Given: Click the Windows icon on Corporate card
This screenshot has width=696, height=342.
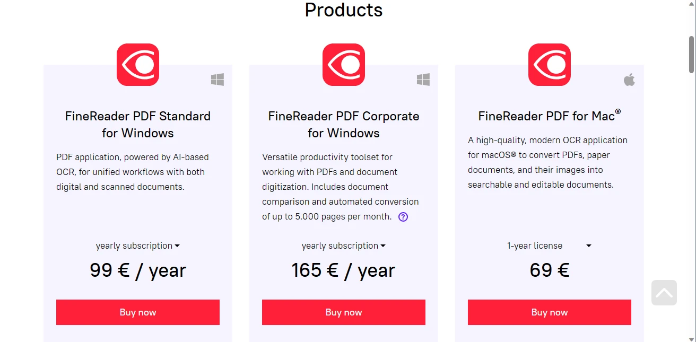Looking at the screenshot, I should pos(423,80).
